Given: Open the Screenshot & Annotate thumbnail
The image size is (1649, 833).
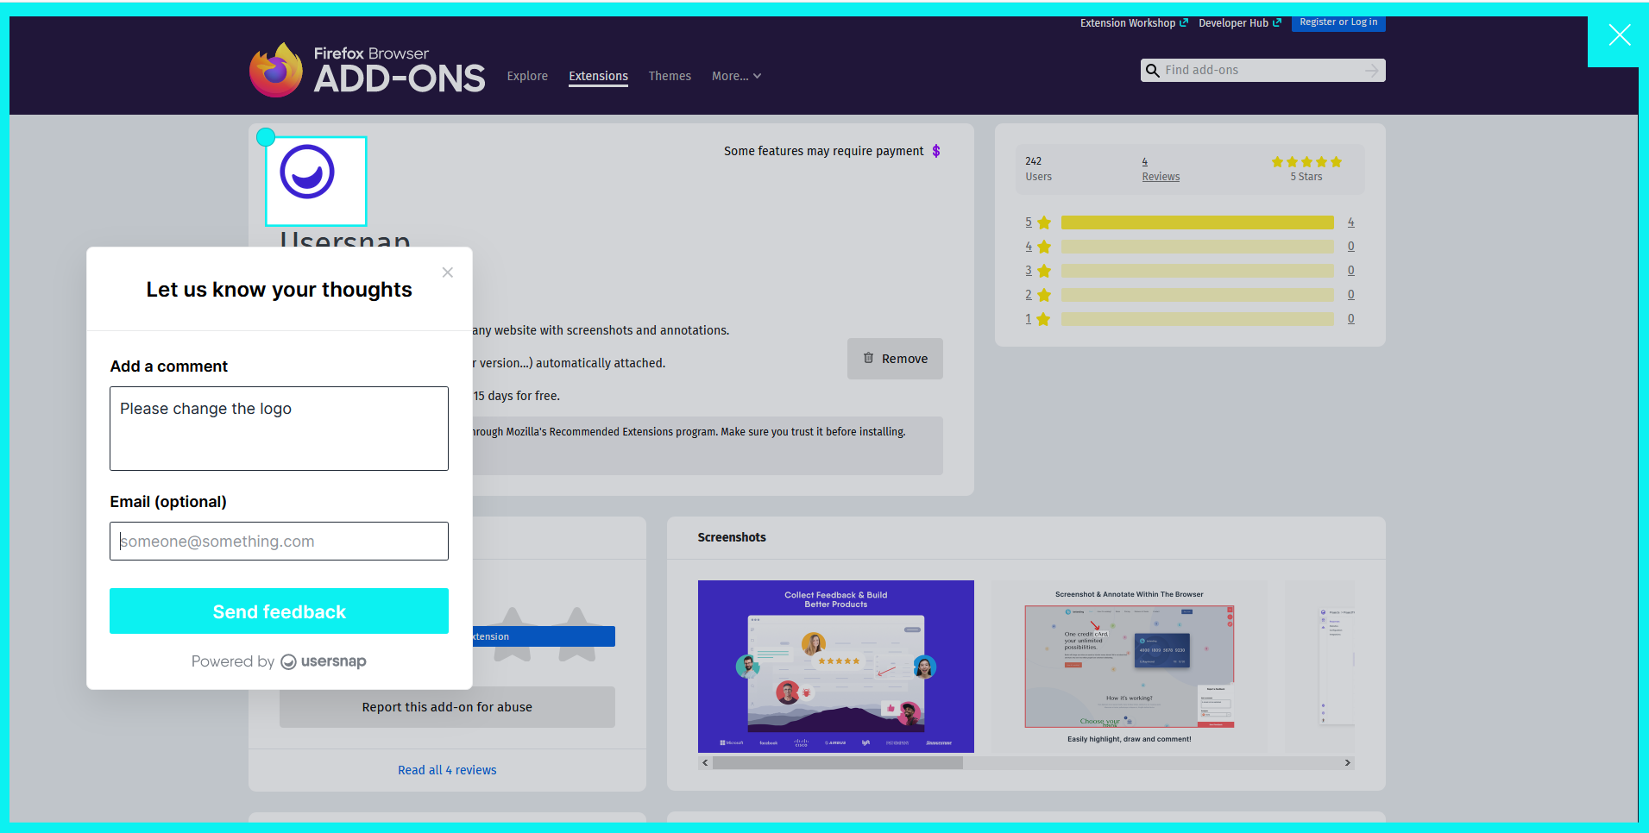Looking at the screenshot, I should pos(1129,667).
